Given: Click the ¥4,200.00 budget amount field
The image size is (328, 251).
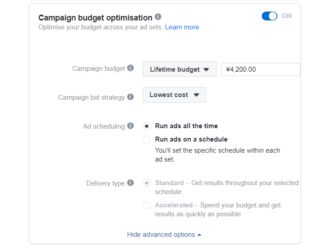Looking at the screenshot, I should (261, 69).
